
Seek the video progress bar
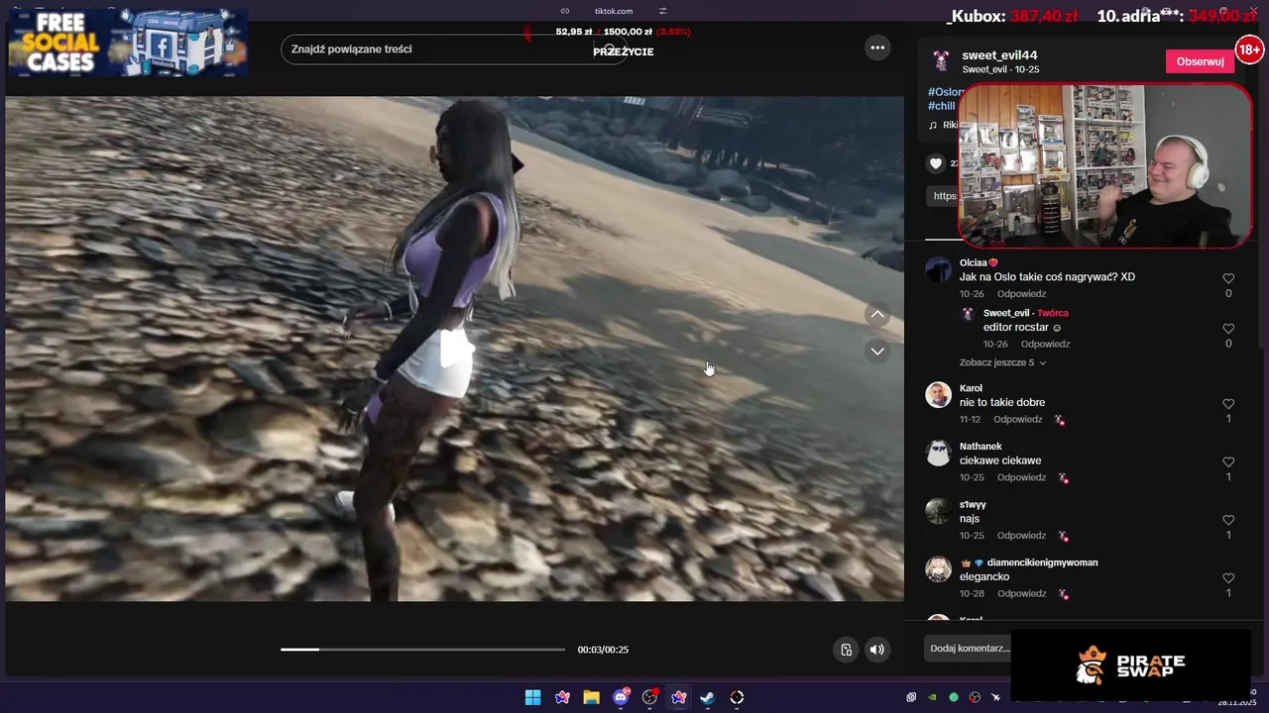[x=422, y=650]
